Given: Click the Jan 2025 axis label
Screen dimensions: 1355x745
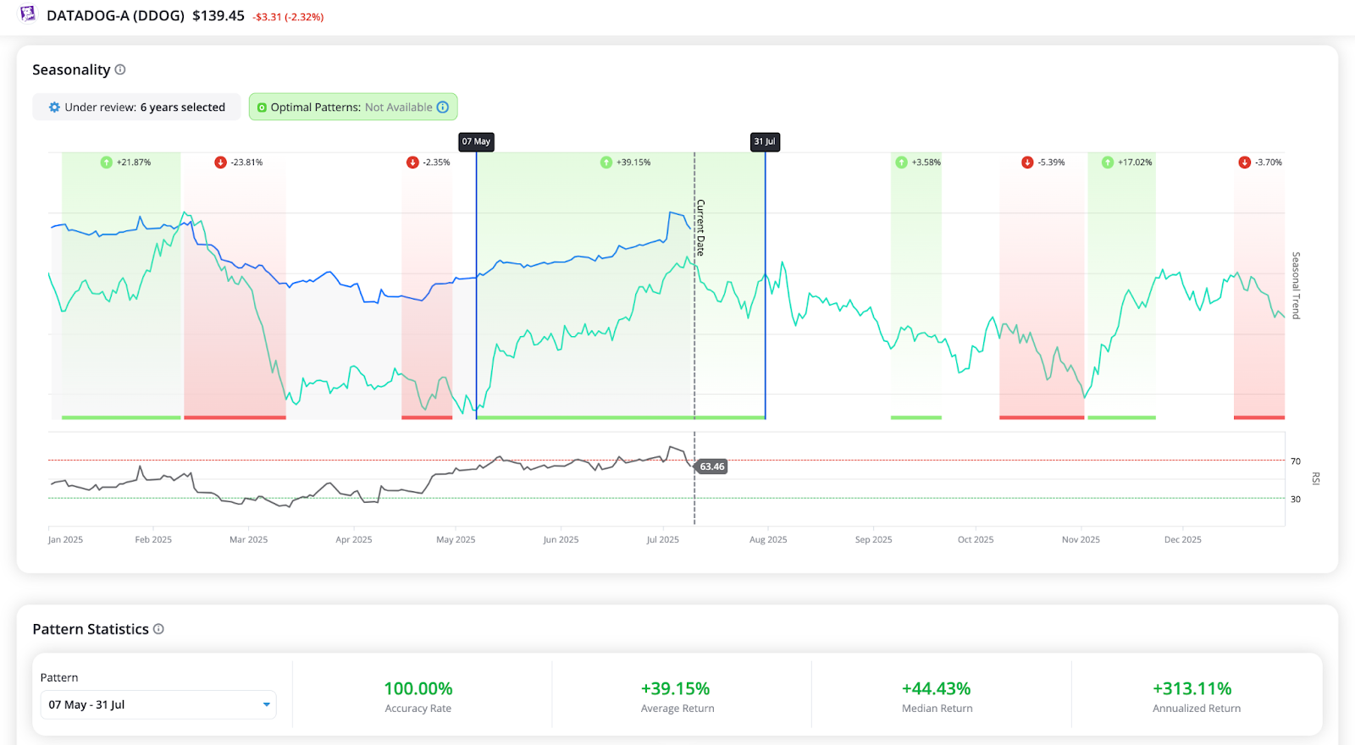Looking at the screenshot, I should tap(65, 539).
